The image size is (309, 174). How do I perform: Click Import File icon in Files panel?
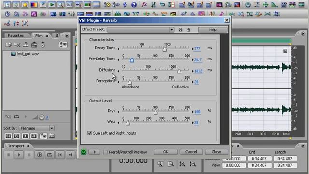click(x=9, y=45)
